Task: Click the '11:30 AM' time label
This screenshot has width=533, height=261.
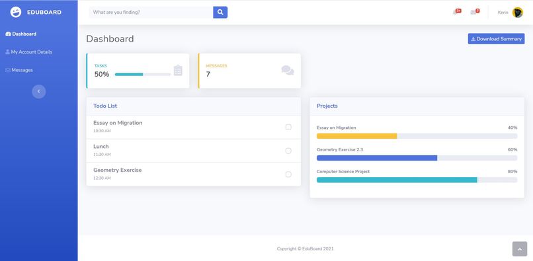Action: click(102, 155)
